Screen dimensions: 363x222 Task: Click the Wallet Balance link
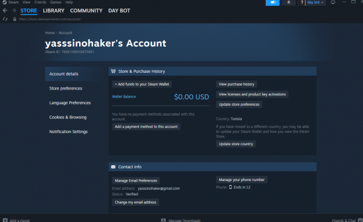(124, 97)
